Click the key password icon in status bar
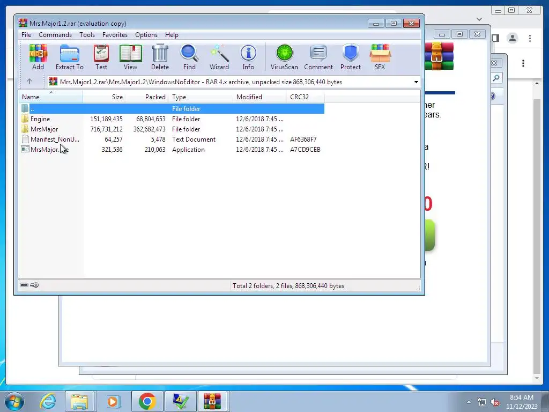The width and height of the screenshot is (549, 412). pyautogui.click(x=34, y=285)
